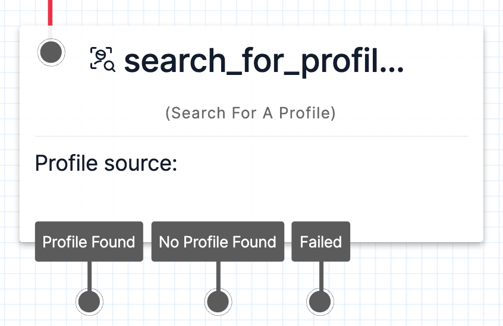Screen dimensions: 503x326
Task: Click the (Search For A Profile) subtitle
Action: point(250,112)
